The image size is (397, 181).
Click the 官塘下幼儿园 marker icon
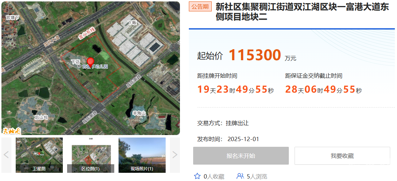click(80, 67)
